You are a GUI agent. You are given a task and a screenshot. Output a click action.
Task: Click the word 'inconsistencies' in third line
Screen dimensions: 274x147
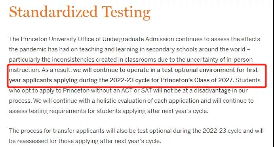point(73,60)
